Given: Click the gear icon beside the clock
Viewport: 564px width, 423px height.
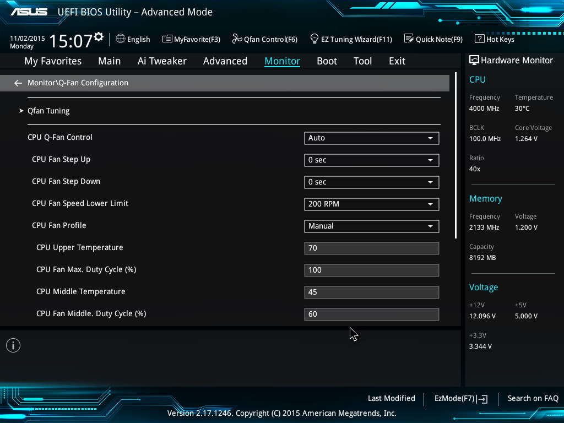Looking at the screenshot, I should pyautogui.click(x=99, y=37).
